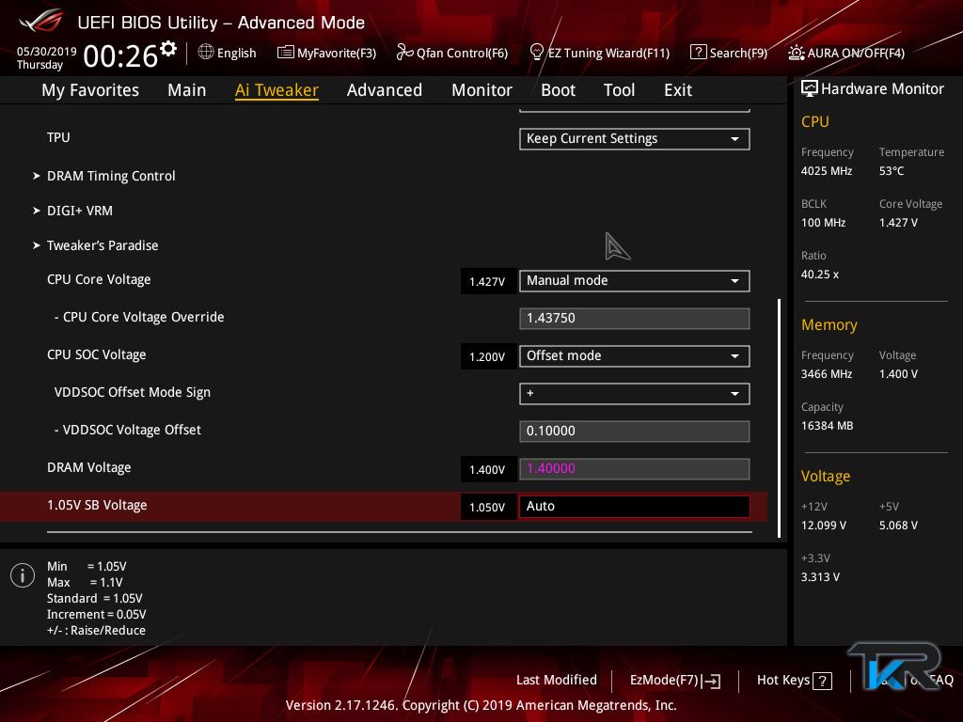Click the Hardware Monitor screen icon

click(x=810, y=88)
